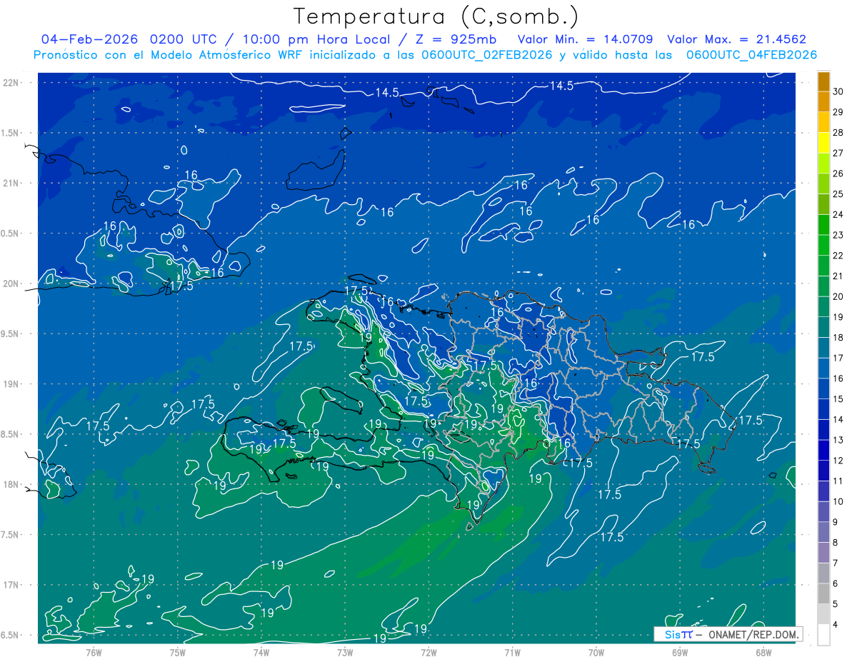Click the '75W' longitude axis label
The image size is (857, 662).
pyautogui.click(x=178, y=652)
